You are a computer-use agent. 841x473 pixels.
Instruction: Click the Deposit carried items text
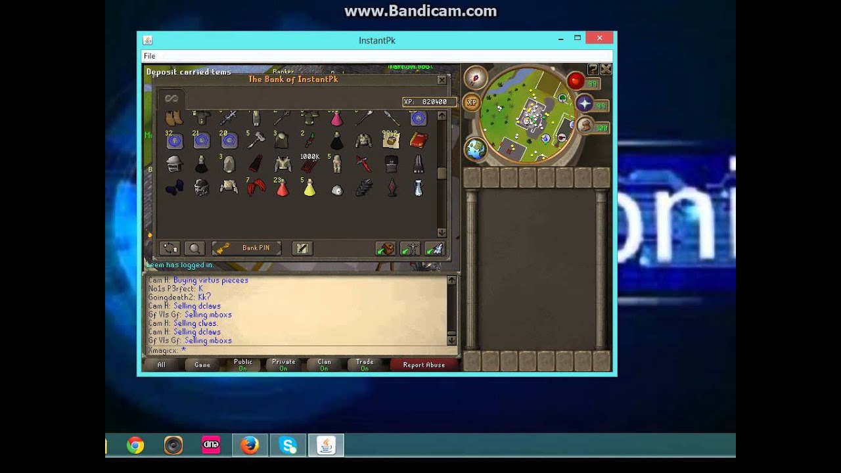[189, 72]
